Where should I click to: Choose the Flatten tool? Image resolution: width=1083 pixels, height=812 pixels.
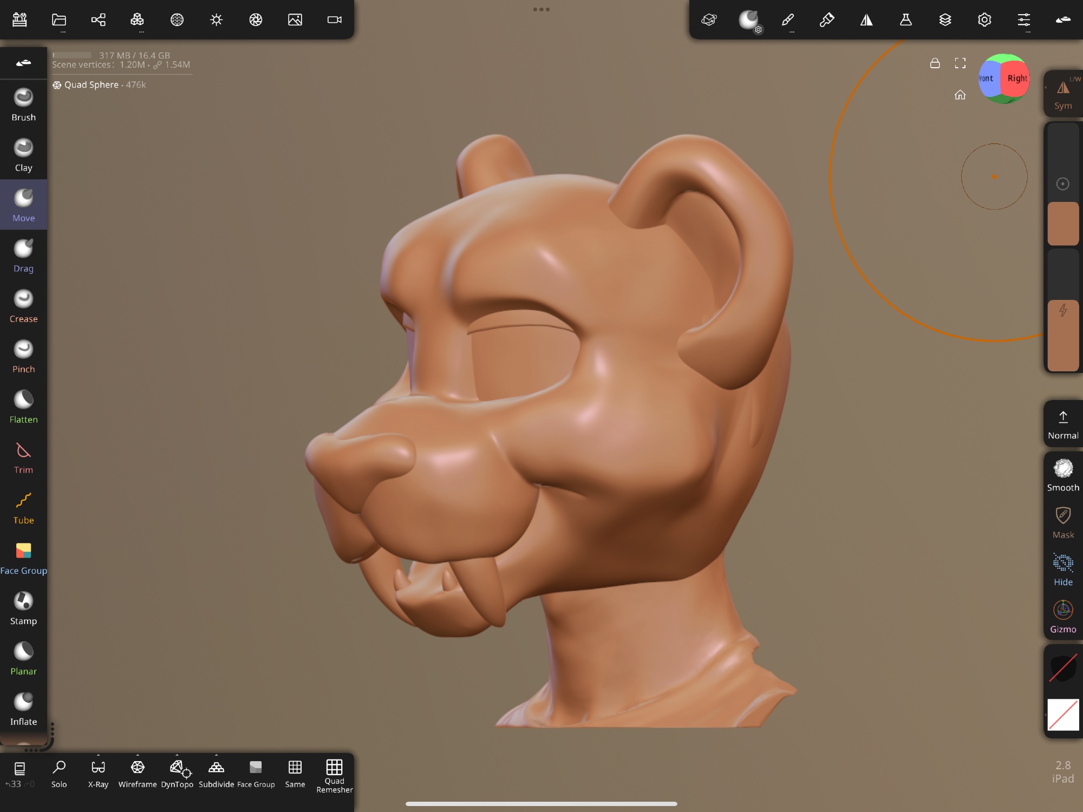pos(23,406)
